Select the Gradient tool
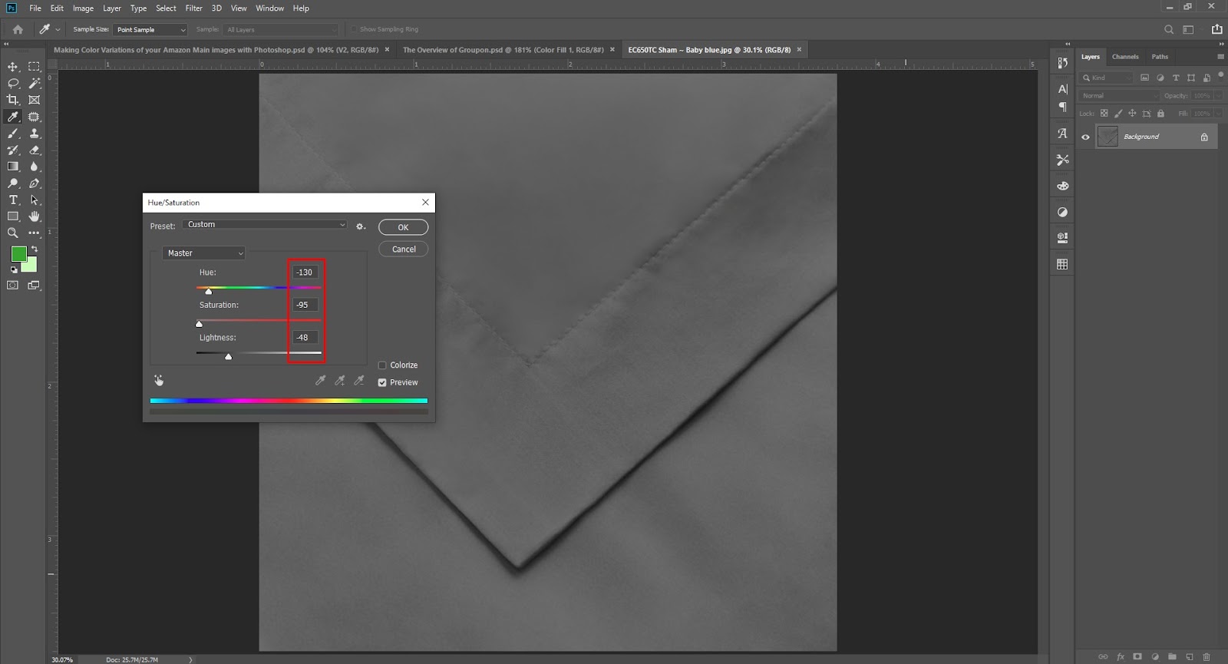The width and height of the screenshot is (1228, 664). coord(13,167)
